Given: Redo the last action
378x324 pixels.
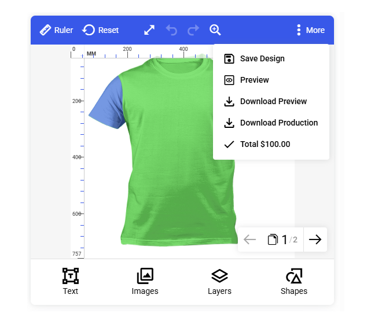Looking at the screenshot, I should pos(193,30).
